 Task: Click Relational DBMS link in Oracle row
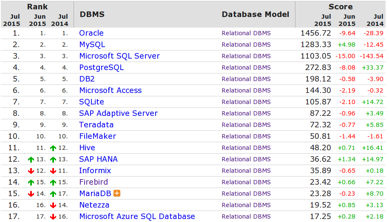tap(246, 33)
